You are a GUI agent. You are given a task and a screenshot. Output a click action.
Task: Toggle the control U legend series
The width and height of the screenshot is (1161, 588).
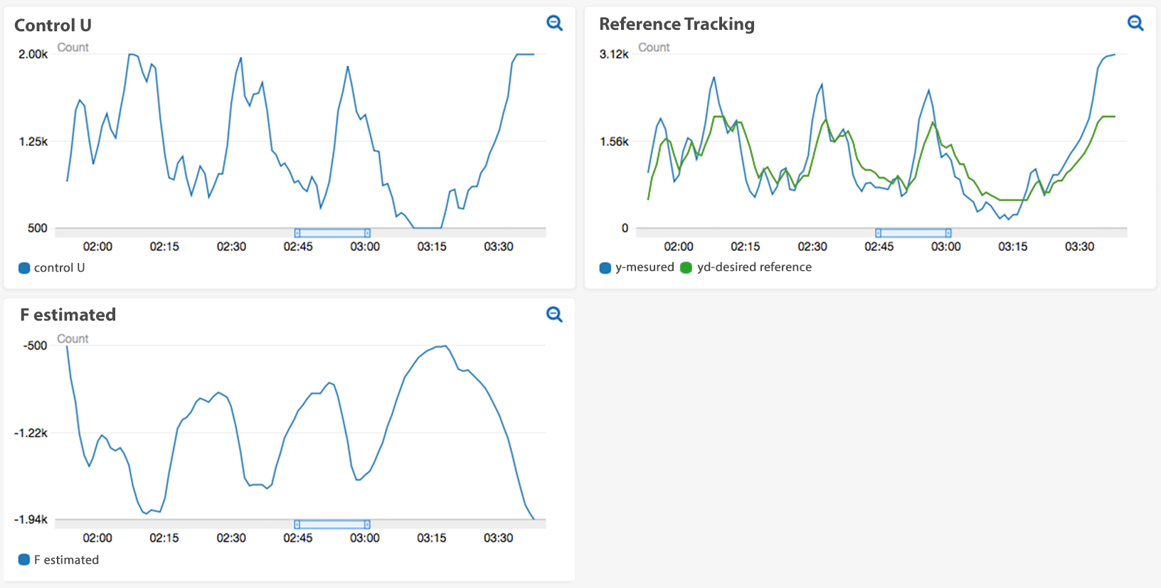[x=51, y=268]
